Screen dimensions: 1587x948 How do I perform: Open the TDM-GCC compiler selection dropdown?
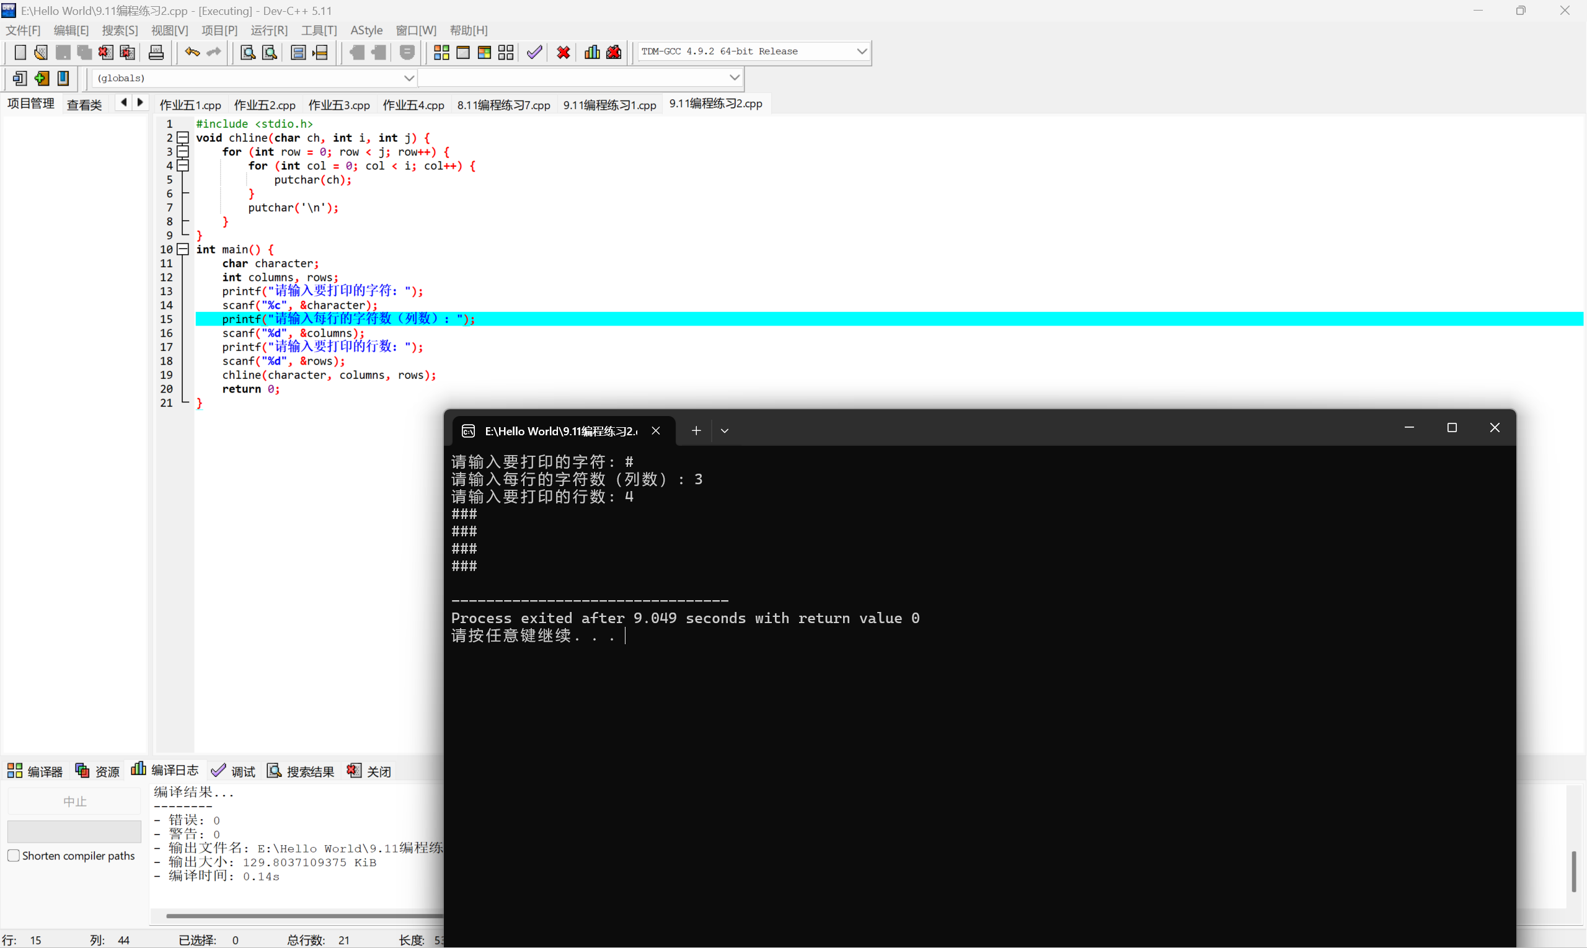pyautogui.click(x=862, y=51)
